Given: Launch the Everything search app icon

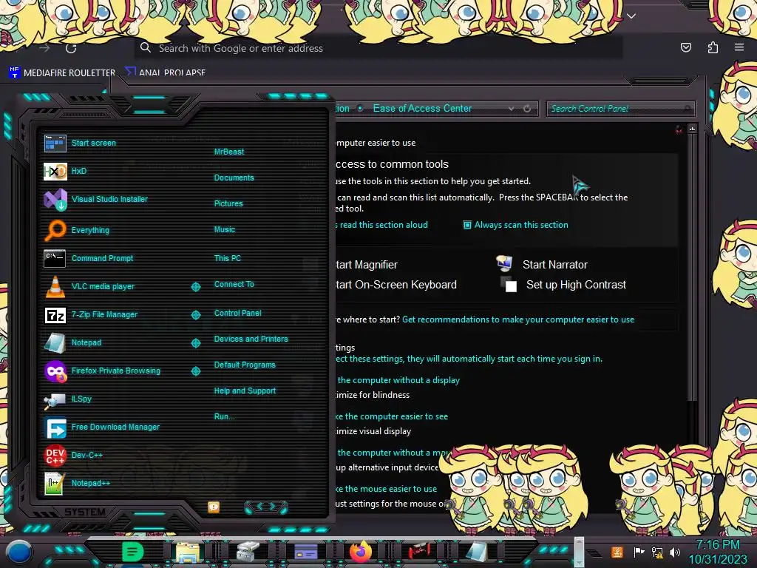Looking at the screenshot, I should coord(55,231).
